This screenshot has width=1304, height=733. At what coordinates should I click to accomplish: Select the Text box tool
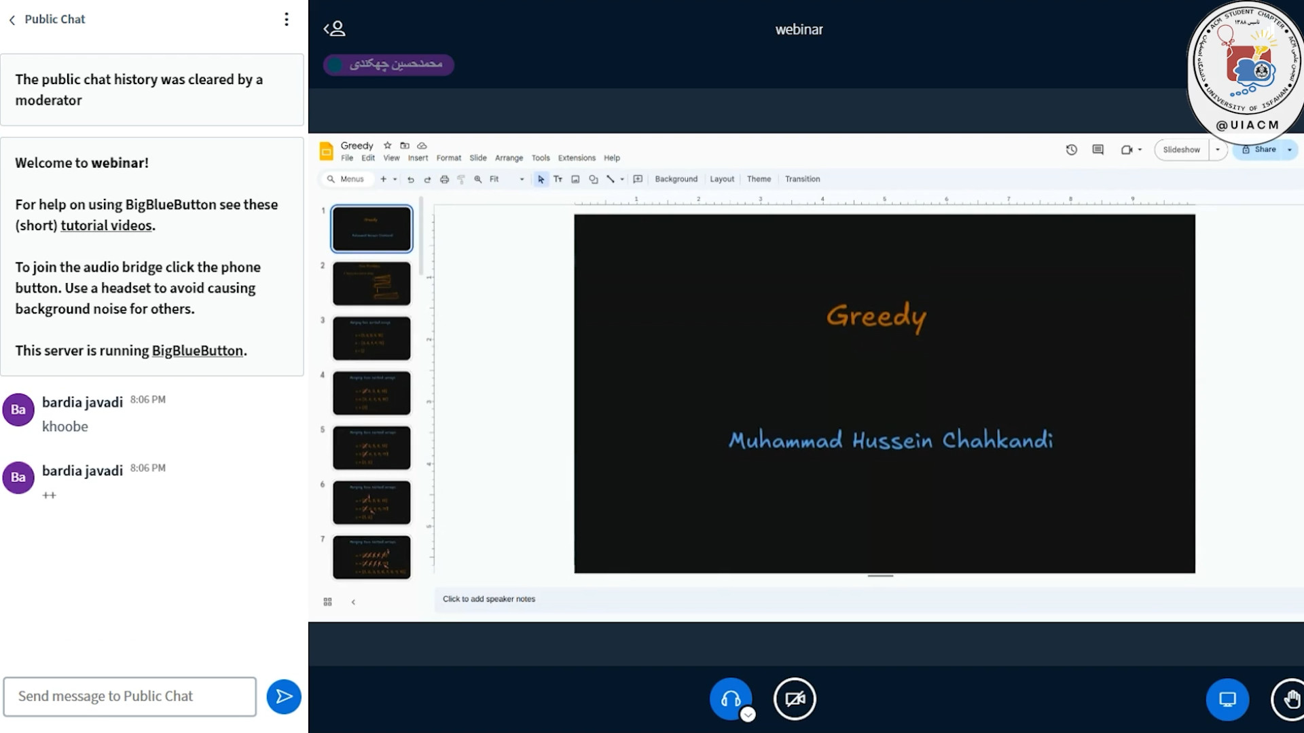click(558, 179)
